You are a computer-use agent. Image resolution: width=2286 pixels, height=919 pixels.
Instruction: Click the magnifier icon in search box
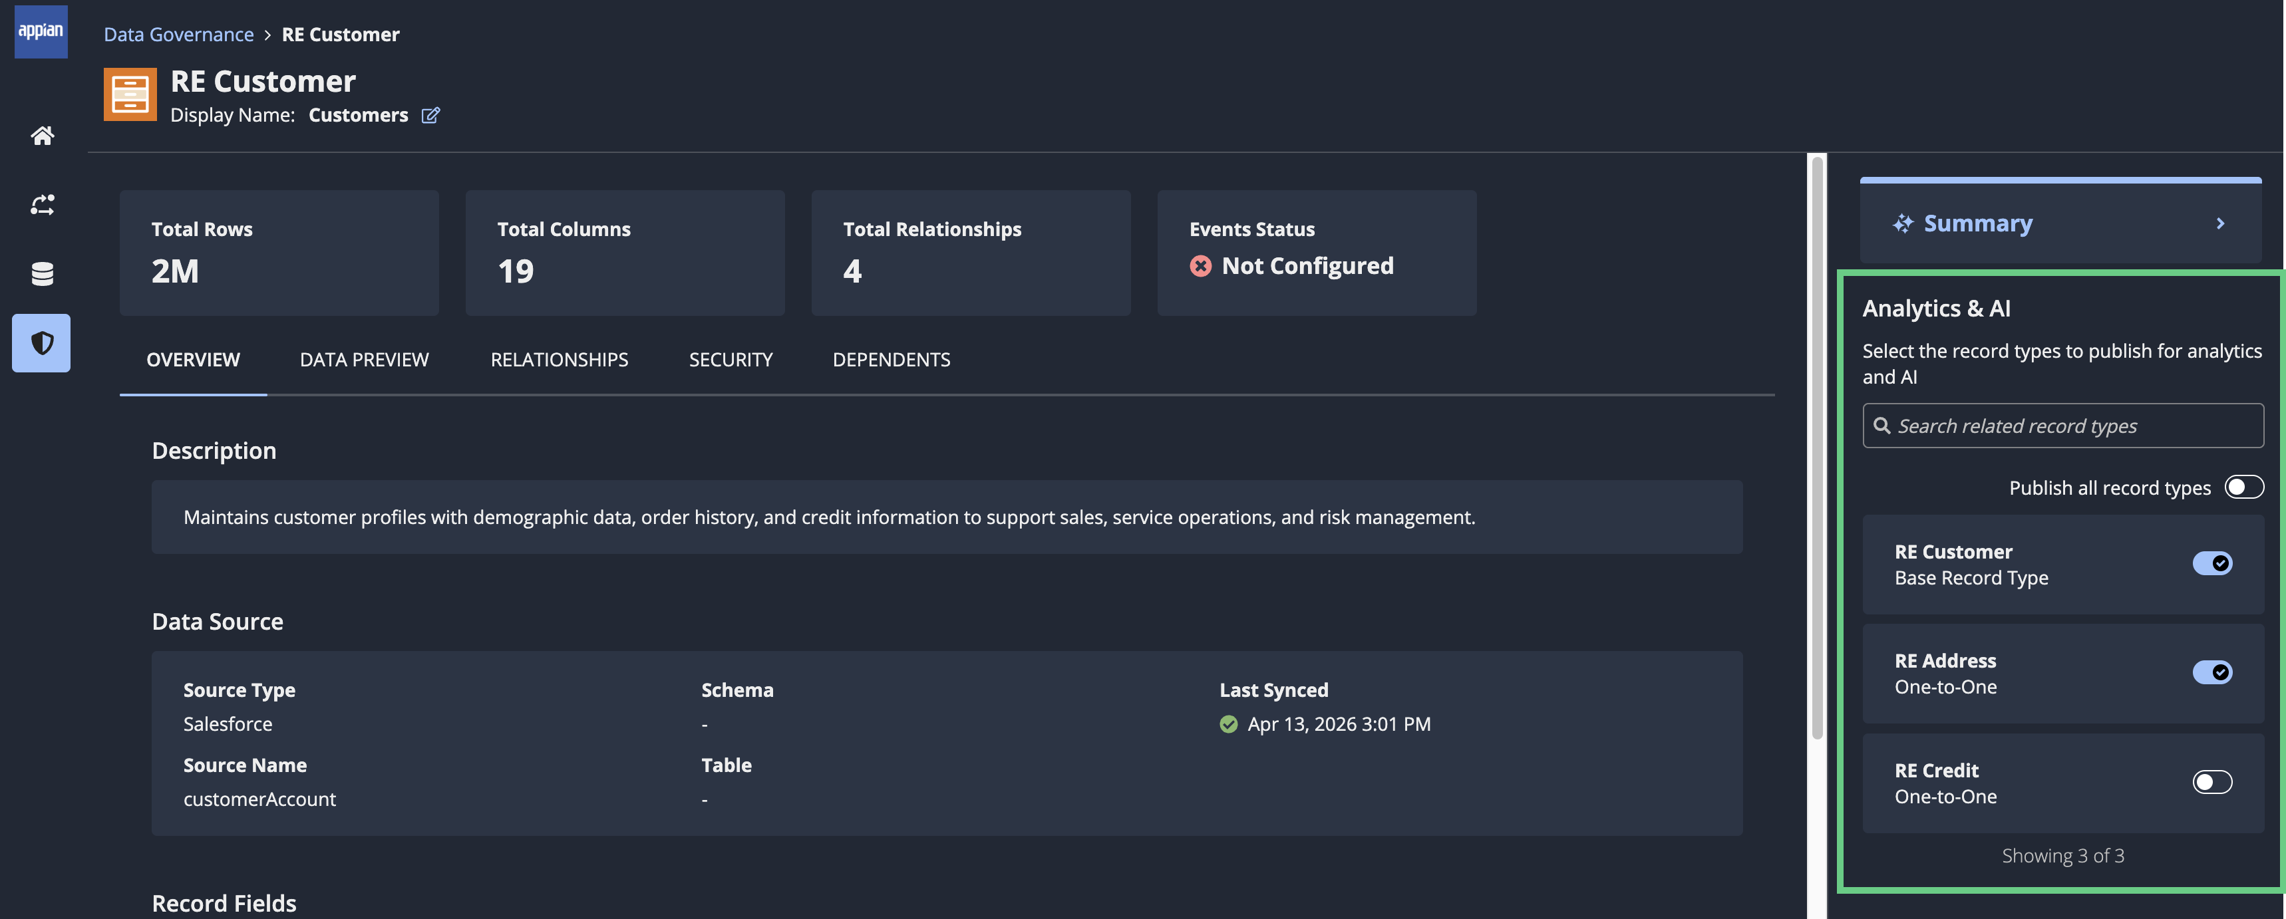coord(1881,426)
